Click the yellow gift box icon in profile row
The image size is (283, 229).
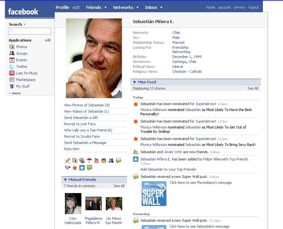[104, 160]
